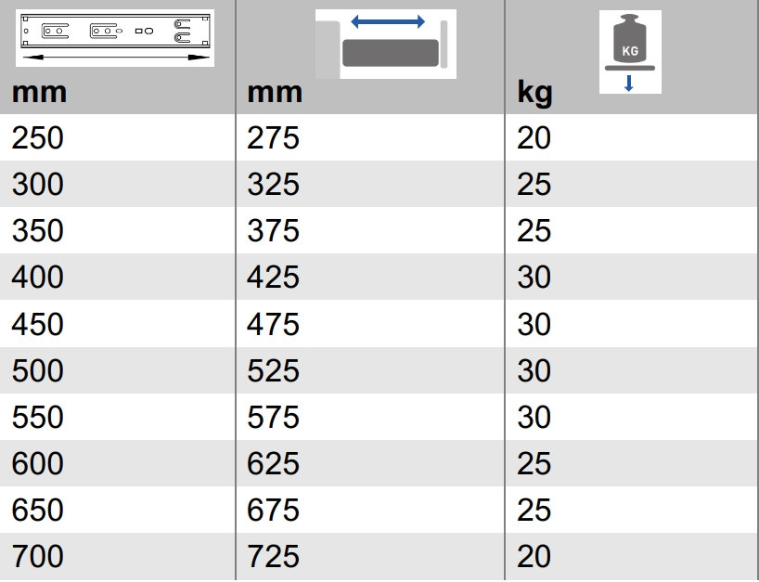Select the 625 extension cell
759x582 pixels.
370,463
